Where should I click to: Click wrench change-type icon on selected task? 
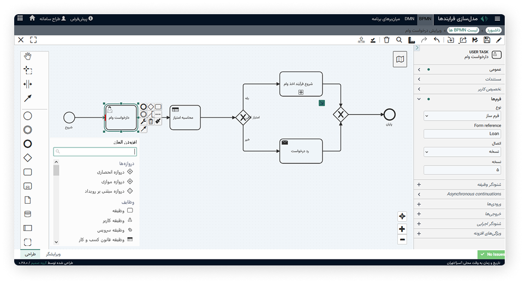click(x=144, y=121)
